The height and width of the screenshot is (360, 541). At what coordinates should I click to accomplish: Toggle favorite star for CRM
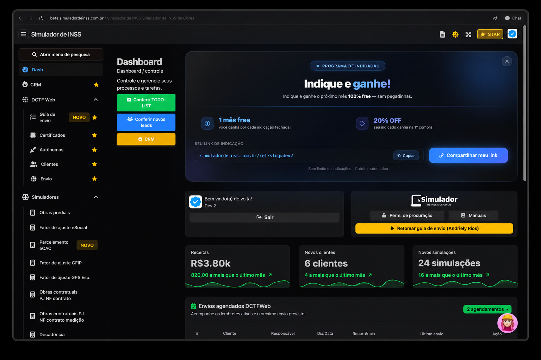(x=96, y=85)
